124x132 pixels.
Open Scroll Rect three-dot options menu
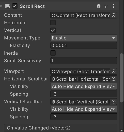tap(114, 6)
